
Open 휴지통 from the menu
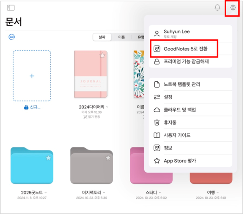[x=190, y=122]
